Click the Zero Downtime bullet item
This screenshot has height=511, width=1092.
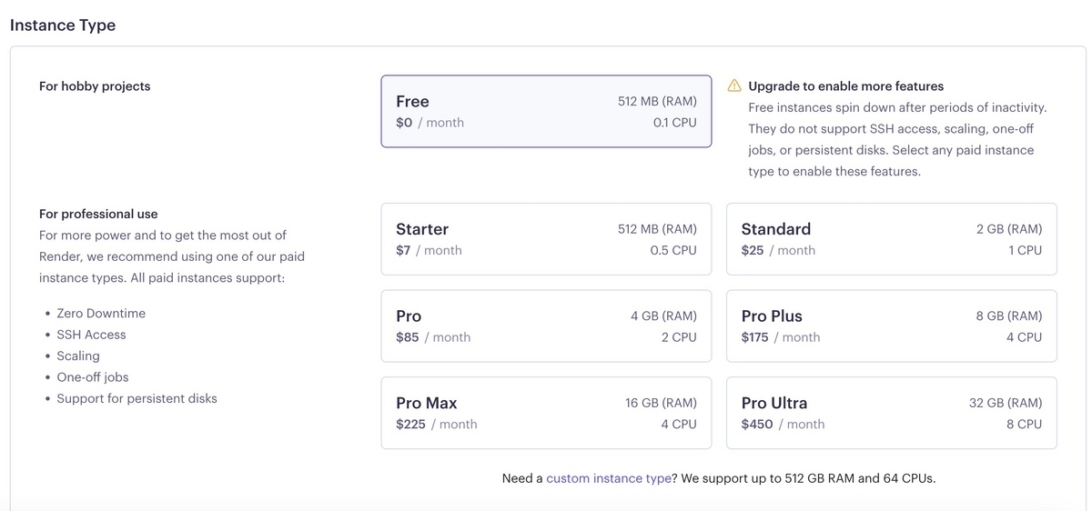pyautogui.click(x=101, y=314)
